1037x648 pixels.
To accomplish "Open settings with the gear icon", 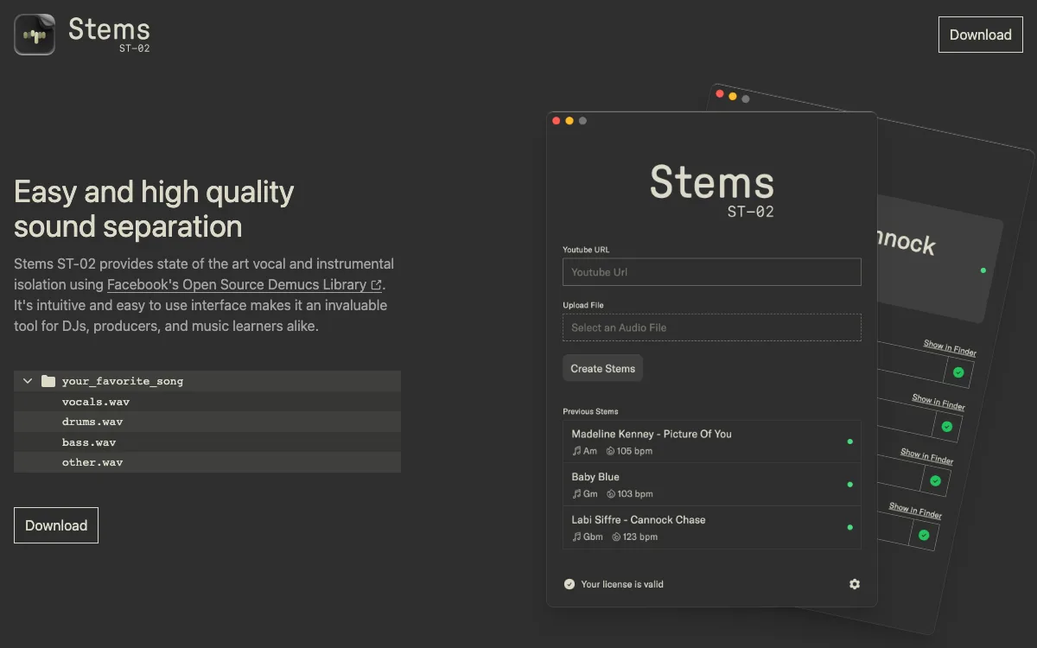I will coord(855,584).
